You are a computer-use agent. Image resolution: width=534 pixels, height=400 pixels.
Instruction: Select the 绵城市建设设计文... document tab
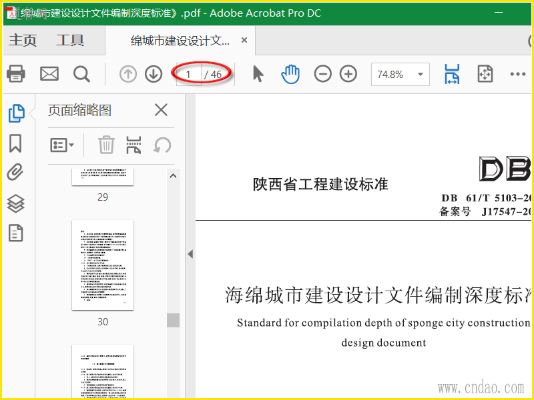pyautogui.click(x=180, y=41)
